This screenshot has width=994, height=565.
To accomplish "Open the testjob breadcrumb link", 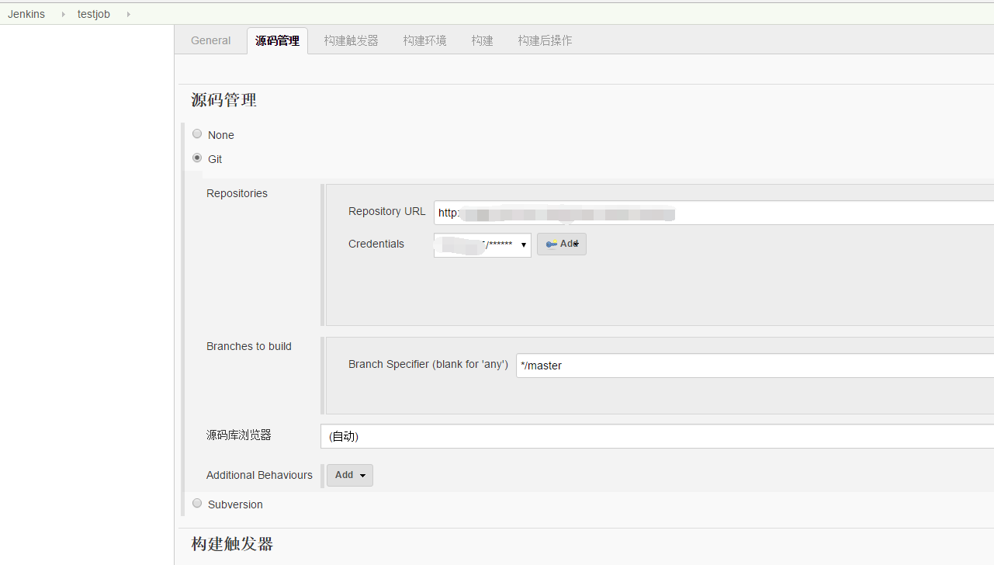I will click(94, 14).
